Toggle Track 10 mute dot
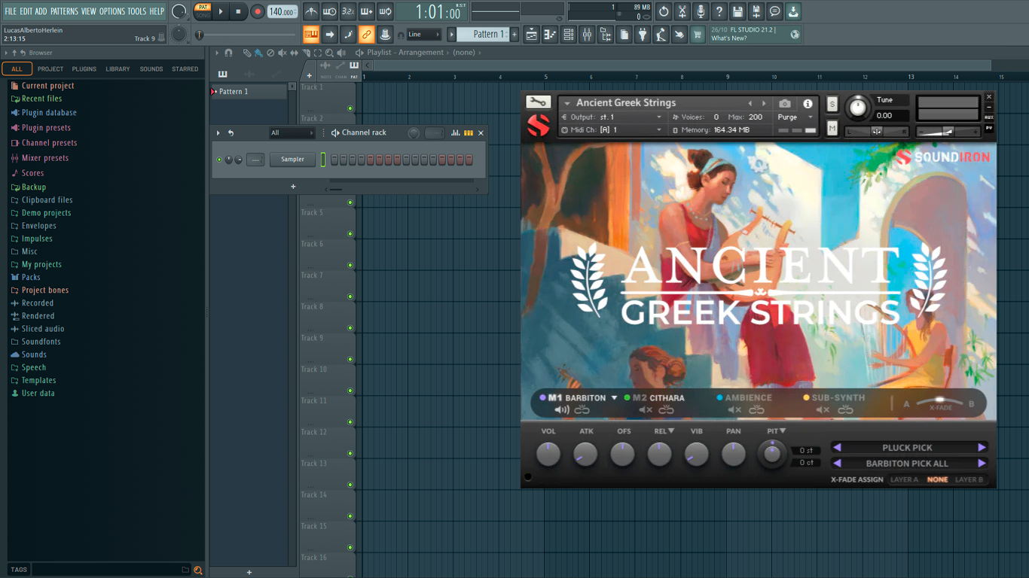 (350, 391)
